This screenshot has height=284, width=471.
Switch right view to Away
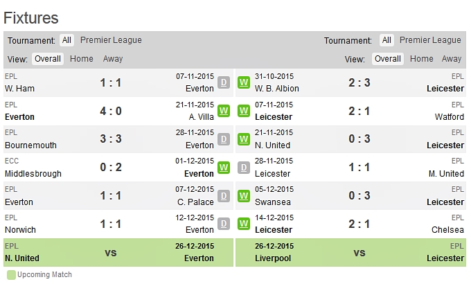click(452, 59)
